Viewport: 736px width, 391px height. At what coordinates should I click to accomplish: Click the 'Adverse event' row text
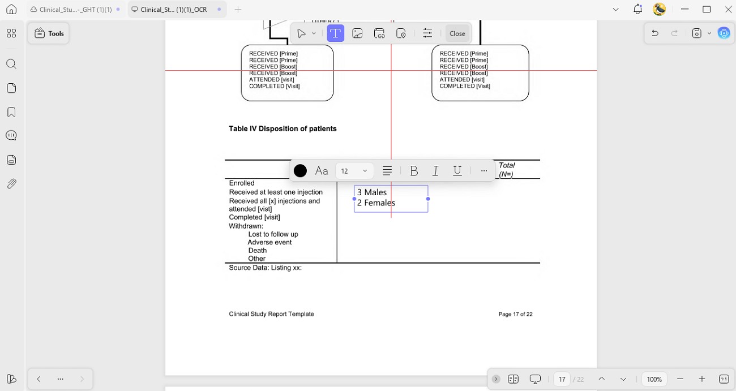click(x=269, y=242)
